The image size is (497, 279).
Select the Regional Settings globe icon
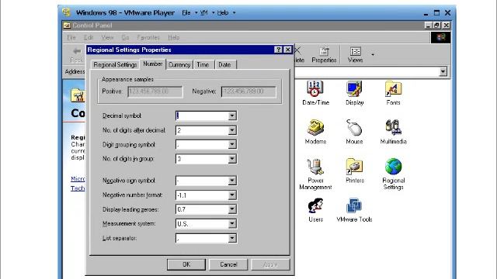[x=394, y=167]
